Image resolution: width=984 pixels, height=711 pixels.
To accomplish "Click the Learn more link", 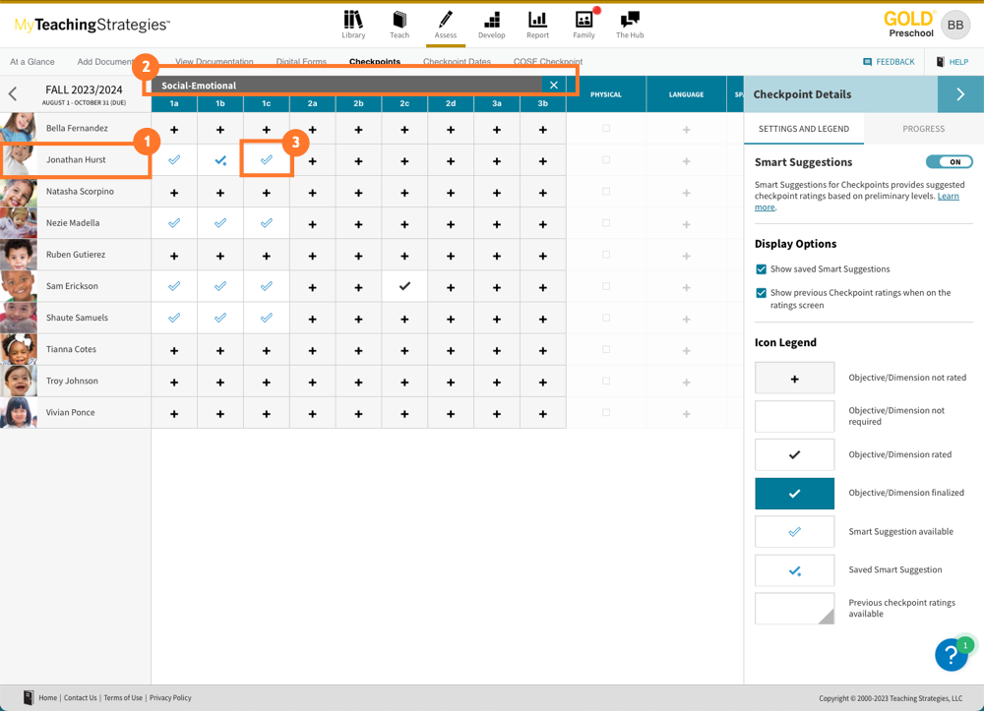I will (948, 196).
